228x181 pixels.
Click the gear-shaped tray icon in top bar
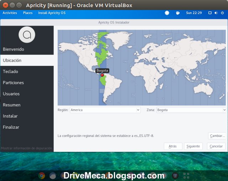[x=167, y=13]
